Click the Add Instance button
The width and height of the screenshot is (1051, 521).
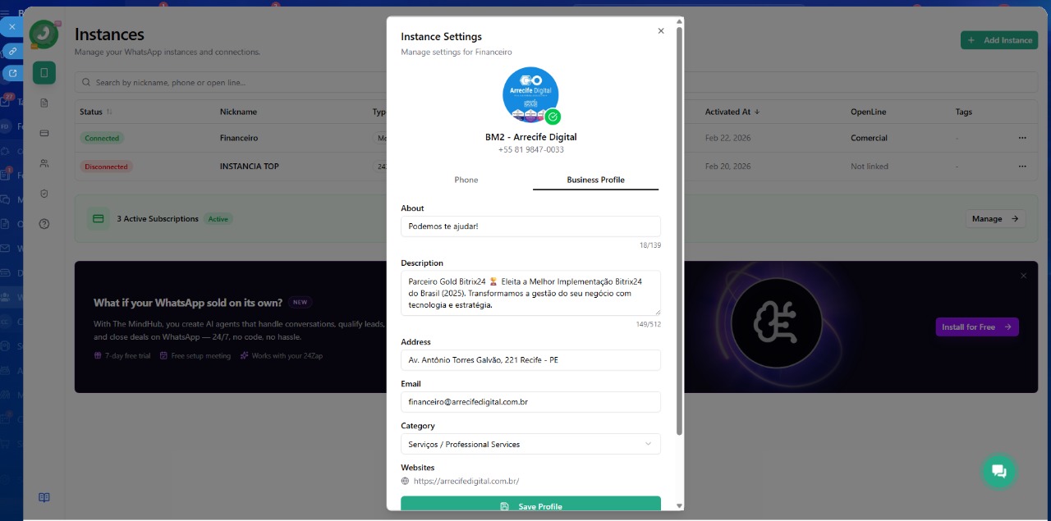[x=999, y=40]
